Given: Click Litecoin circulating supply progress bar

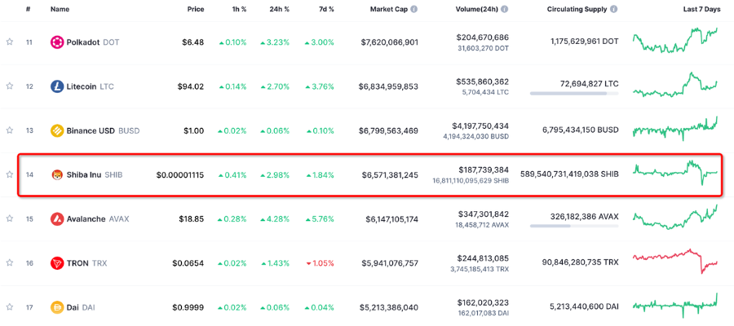Looking at the screenshot, I should pyautogui.click(x=574, y=94).
